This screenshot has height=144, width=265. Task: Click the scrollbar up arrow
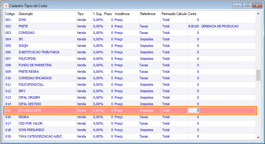tap(258, 14)
